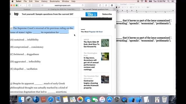Viewport: 186px width, 104px height.
Task: Show Safari sidebar with the sidebar button
Action: pyautogui.click(x=30, y=5)
